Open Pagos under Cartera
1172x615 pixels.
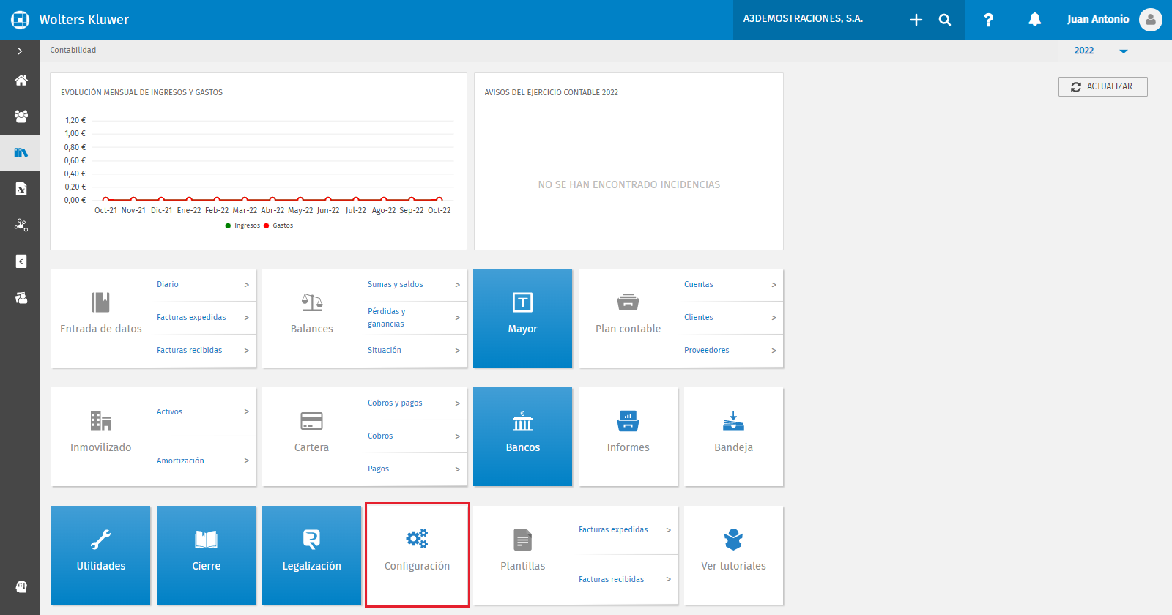[379, 469]
